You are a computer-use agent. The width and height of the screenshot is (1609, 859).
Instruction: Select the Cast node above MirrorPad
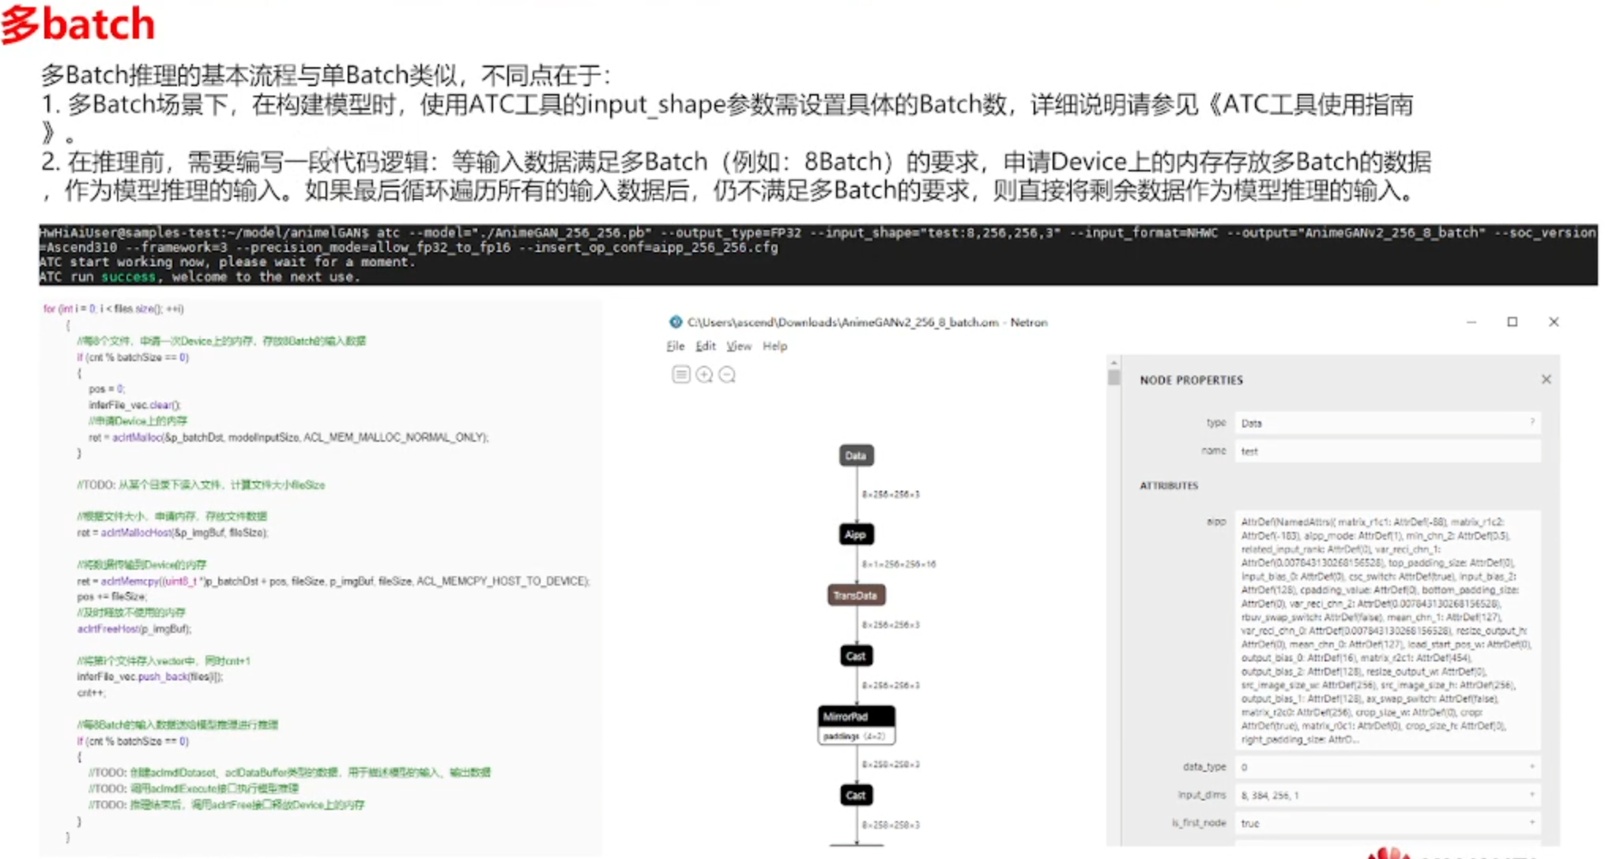[856, 656]
